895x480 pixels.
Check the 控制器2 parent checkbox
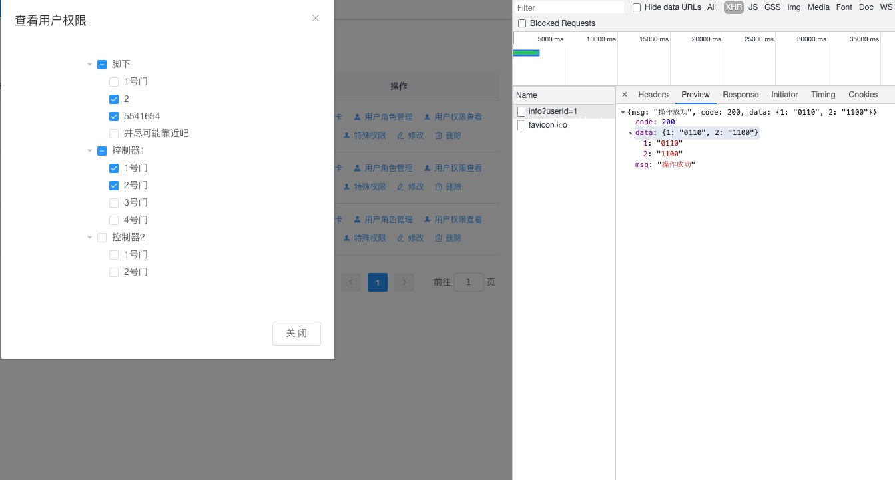click(102, 238)
